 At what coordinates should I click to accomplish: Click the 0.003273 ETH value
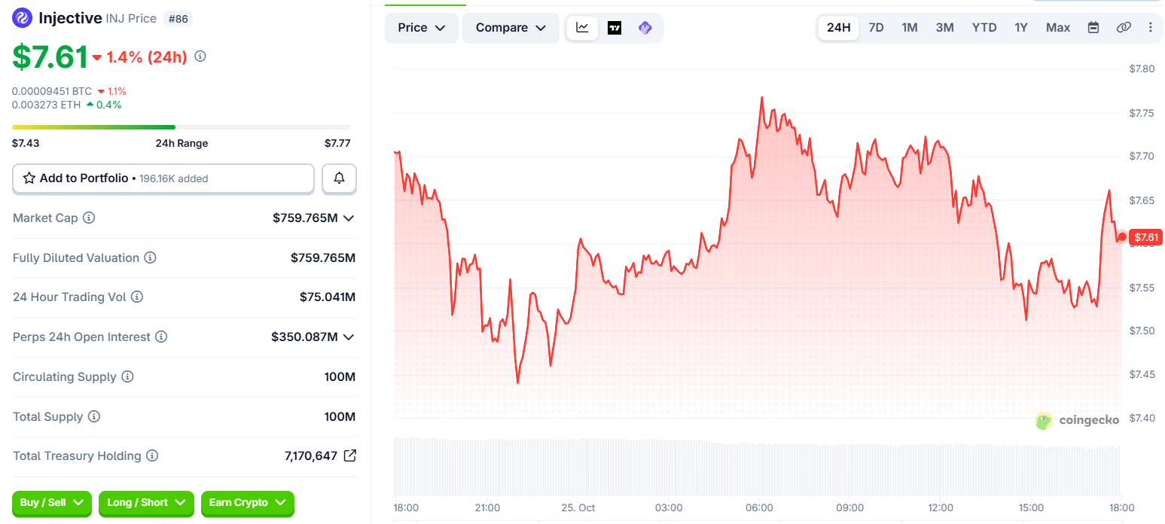pyautogui.click(x=47, y=105)
